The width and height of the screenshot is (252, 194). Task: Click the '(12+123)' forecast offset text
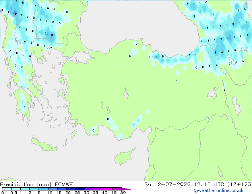[x=240, y=184]
